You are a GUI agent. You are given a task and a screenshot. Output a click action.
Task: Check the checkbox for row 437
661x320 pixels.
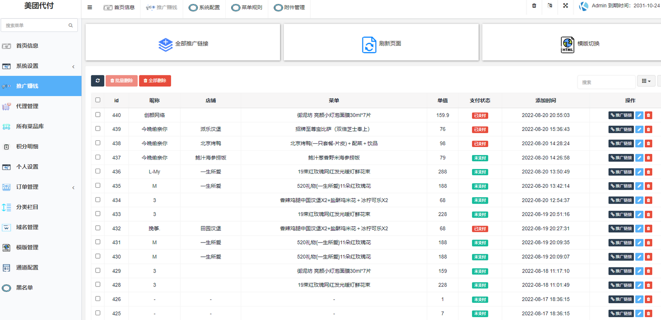coord(98,157)
